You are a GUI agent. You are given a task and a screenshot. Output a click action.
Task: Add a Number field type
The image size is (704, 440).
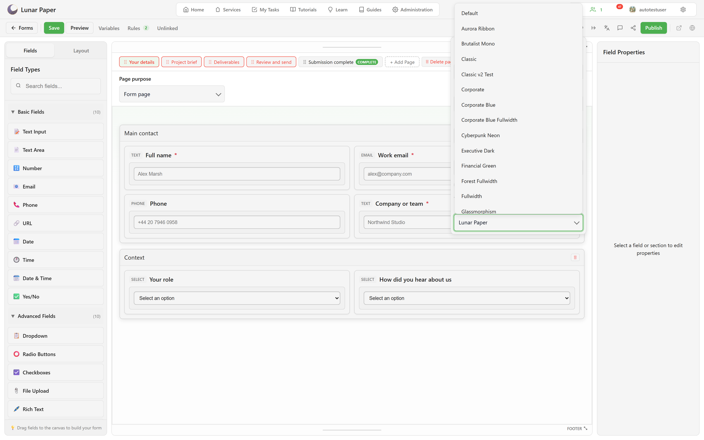(x=56, y=168)
